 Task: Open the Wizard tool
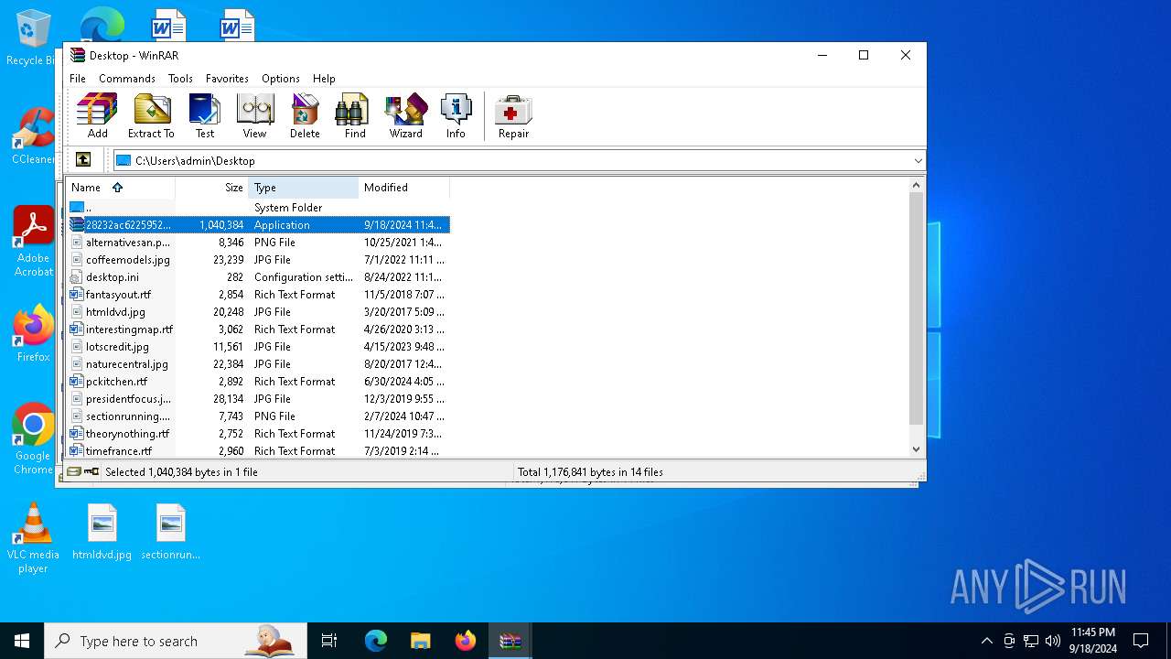405,115
